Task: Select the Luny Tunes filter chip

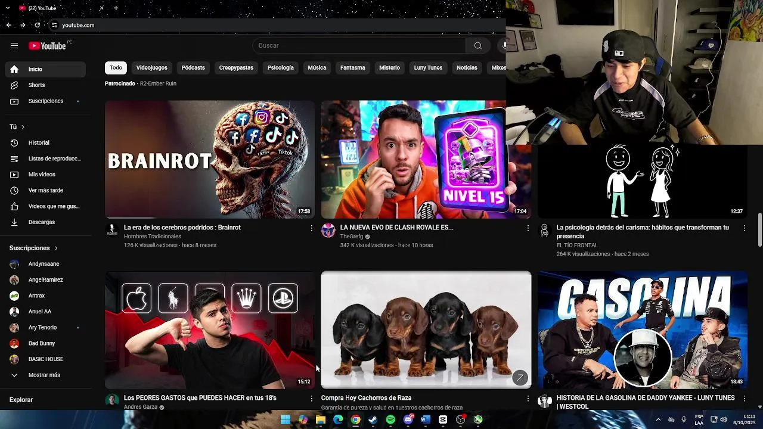Action: (x=429, y=68)
